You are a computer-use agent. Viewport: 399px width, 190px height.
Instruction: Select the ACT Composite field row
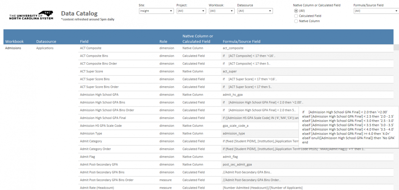pyautogui.click(x=91, y=48)
